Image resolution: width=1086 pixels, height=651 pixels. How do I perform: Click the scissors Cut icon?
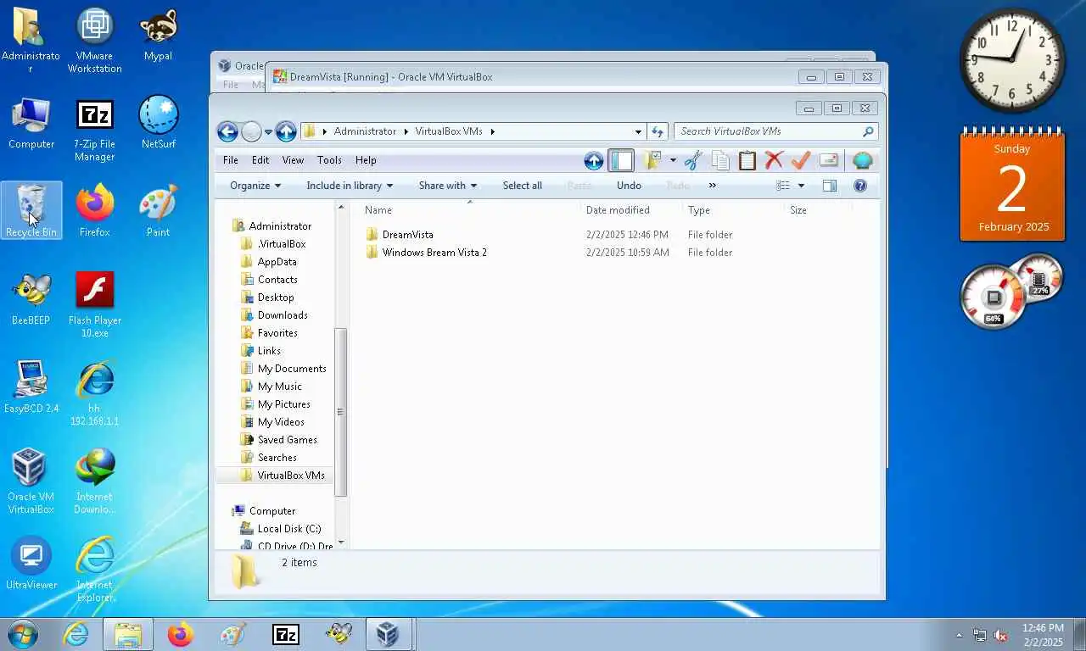pyautogui.click(x=693, y=160)
